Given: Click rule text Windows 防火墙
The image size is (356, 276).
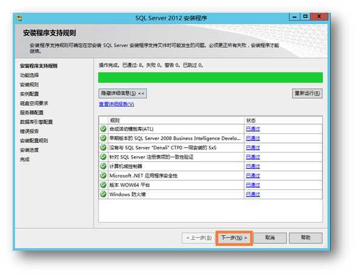Looking at the screenshot, I should 128,194.
